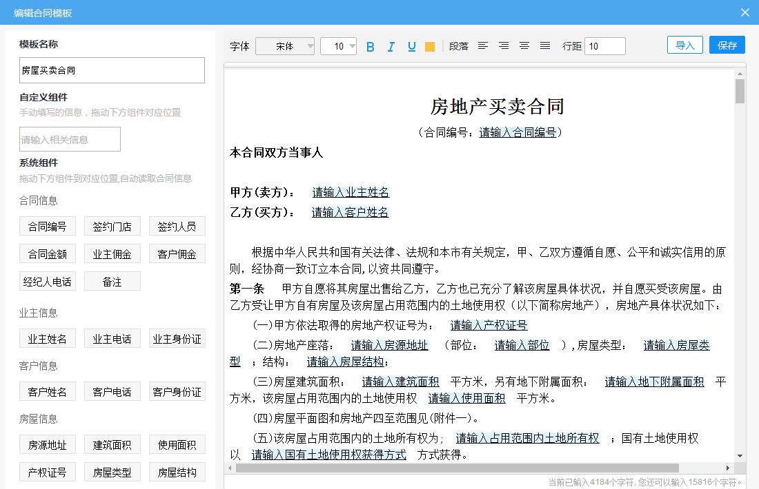This screenshot has width=759, height=489.
Task: Toggle bold formatting in the toolbar
Action: coord(371,46)
